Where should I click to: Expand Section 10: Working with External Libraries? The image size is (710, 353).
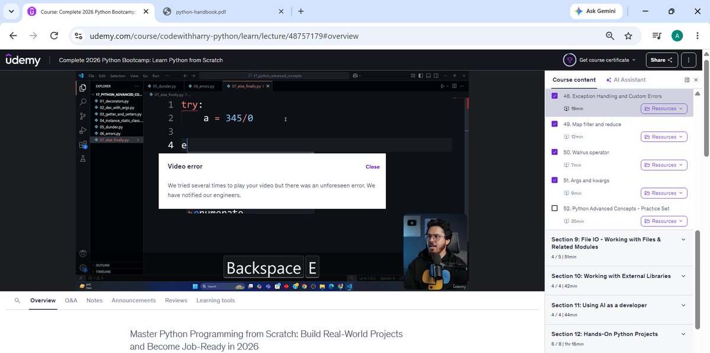click(x=619, y=280)
